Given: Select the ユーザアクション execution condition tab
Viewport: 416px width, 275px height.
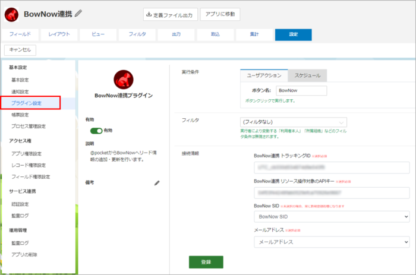Looking at the screenshot, I should 264,75.
